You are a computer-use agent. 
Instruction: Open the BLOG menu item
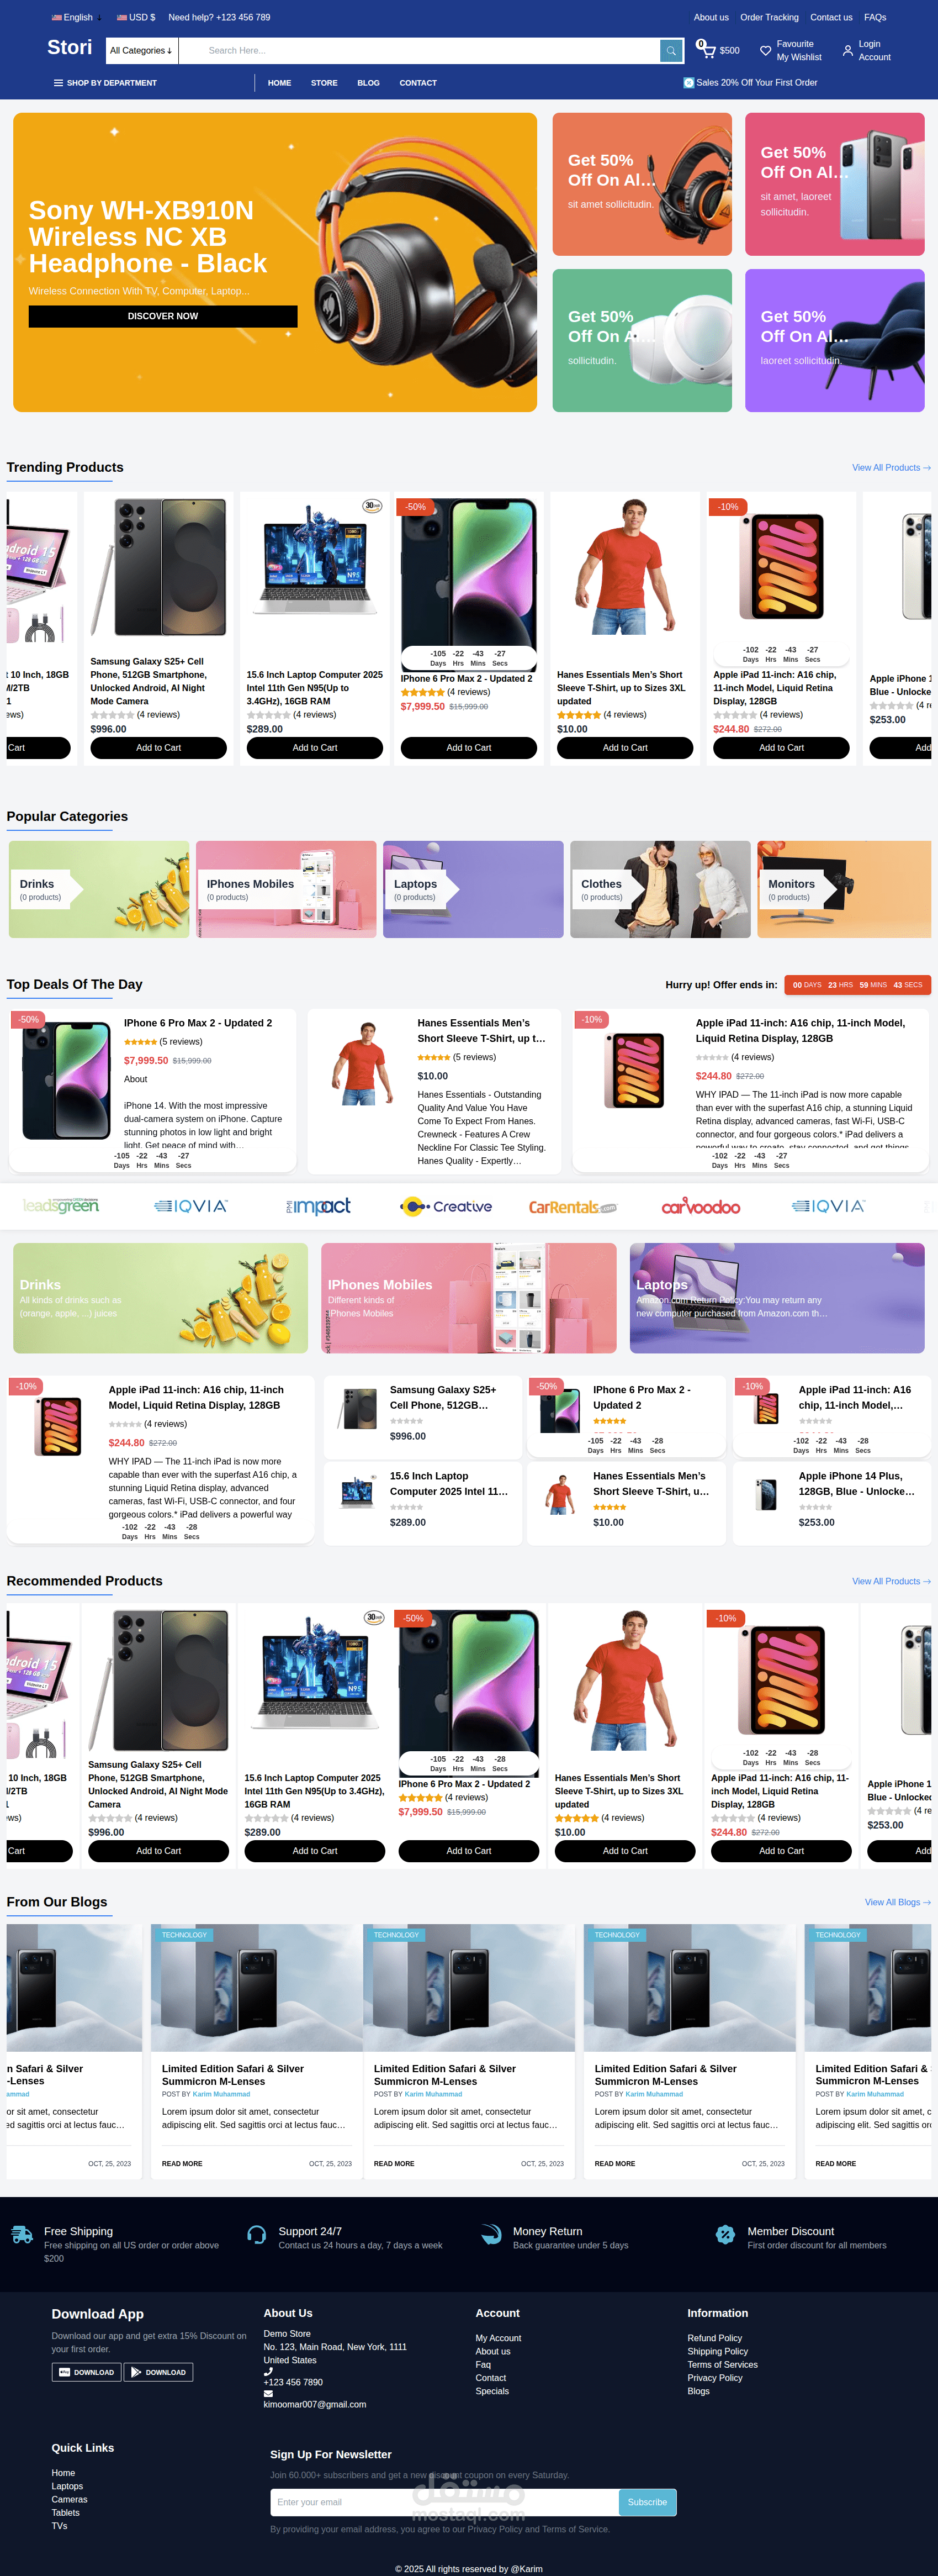tap(369, 83)
